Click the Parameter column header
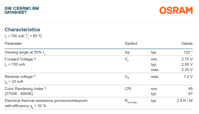The image size is (199, 114). 13,44
